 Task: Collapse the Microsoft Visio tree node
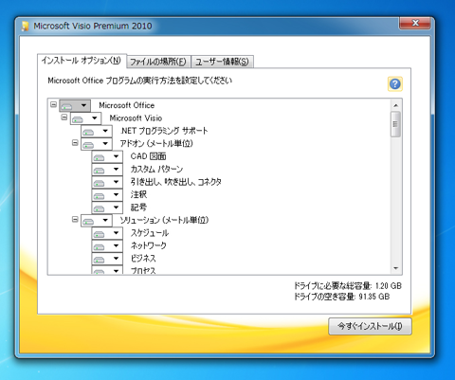pos(64,118)
